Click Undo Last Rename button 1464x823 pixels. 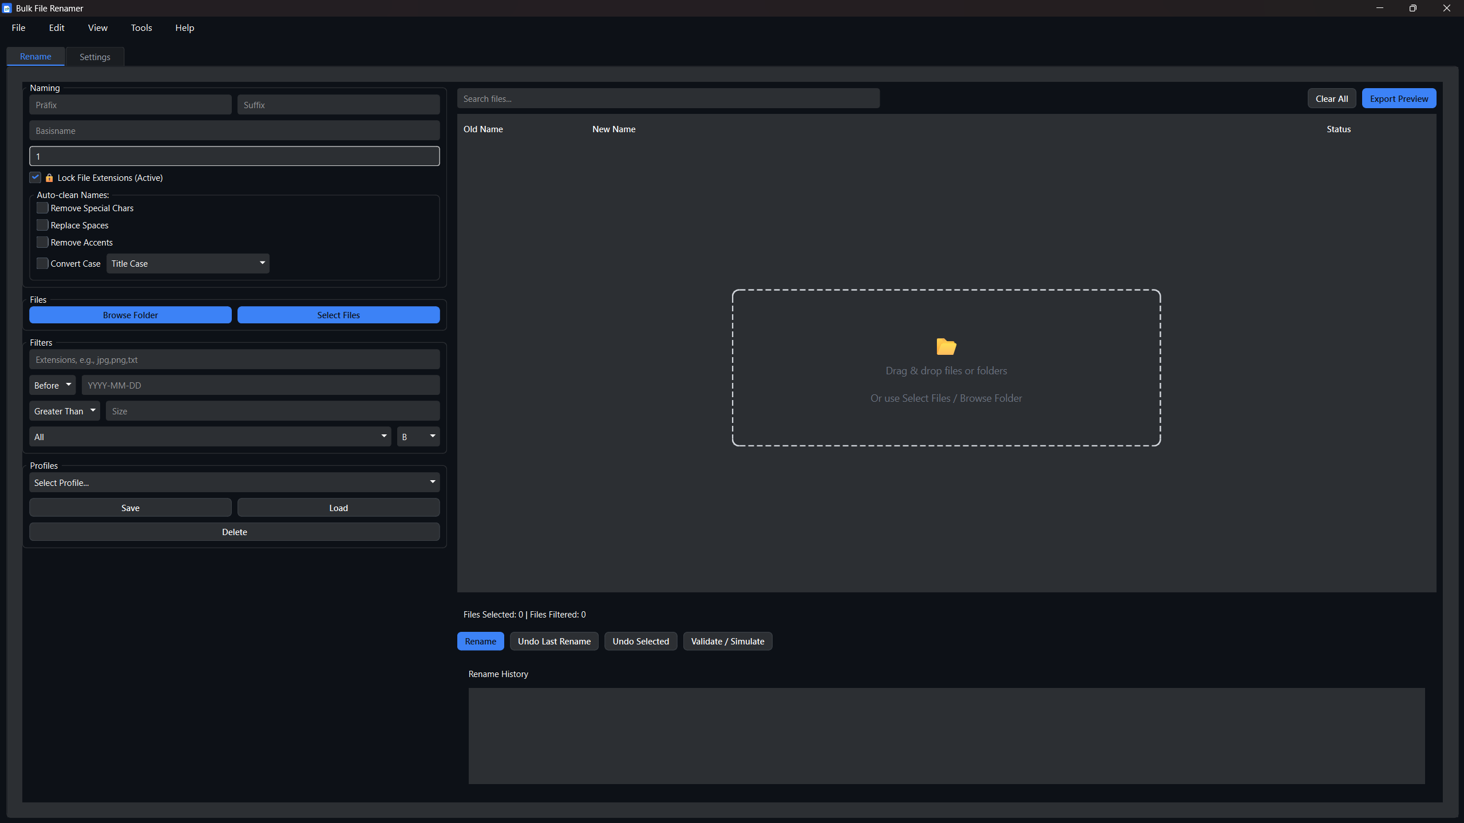553,641
